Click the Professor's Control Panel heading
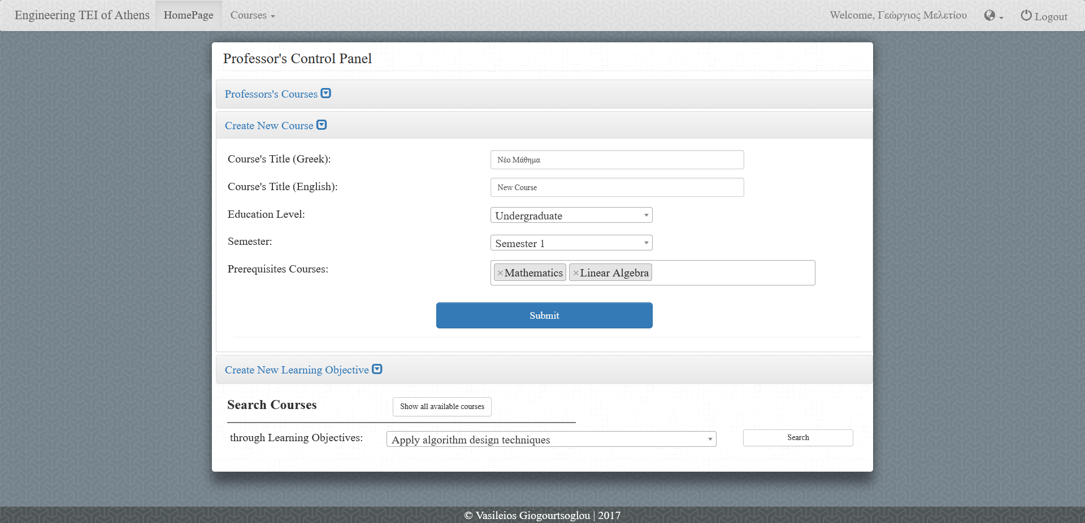The image size is (1085, 523). click(297, 59)
